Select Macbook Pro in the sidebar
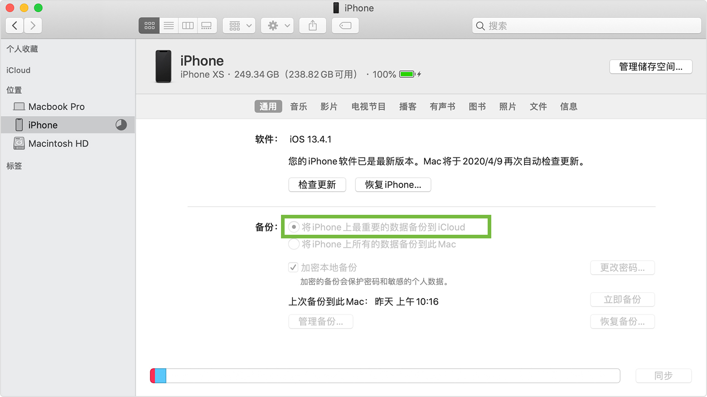 [x=68, y=107]
